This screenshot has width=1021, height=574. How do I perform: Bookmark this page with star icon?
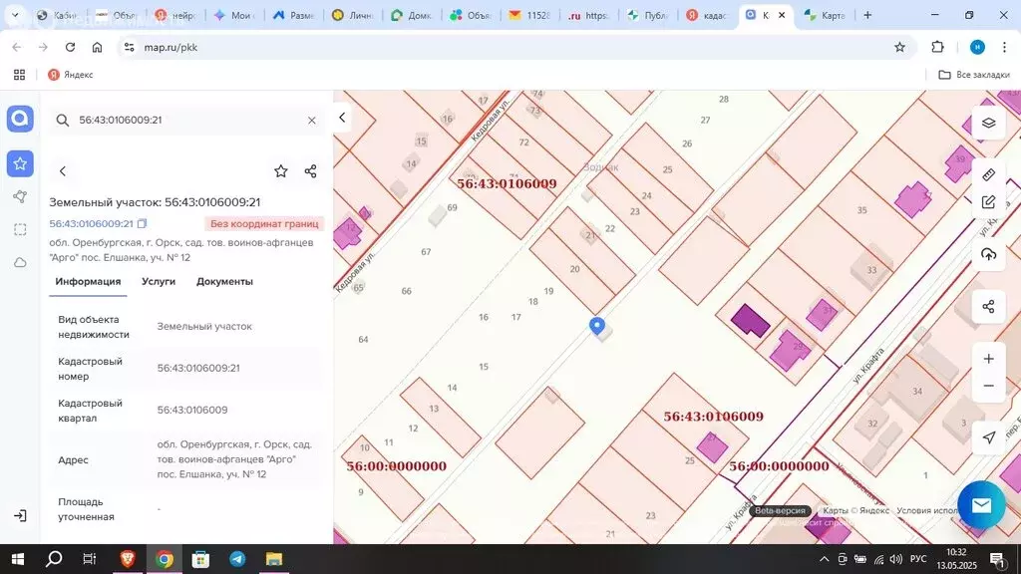tap(900, 47)
